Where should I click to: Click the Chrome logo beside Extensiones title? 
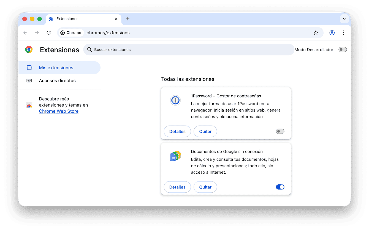pos(29,49)
